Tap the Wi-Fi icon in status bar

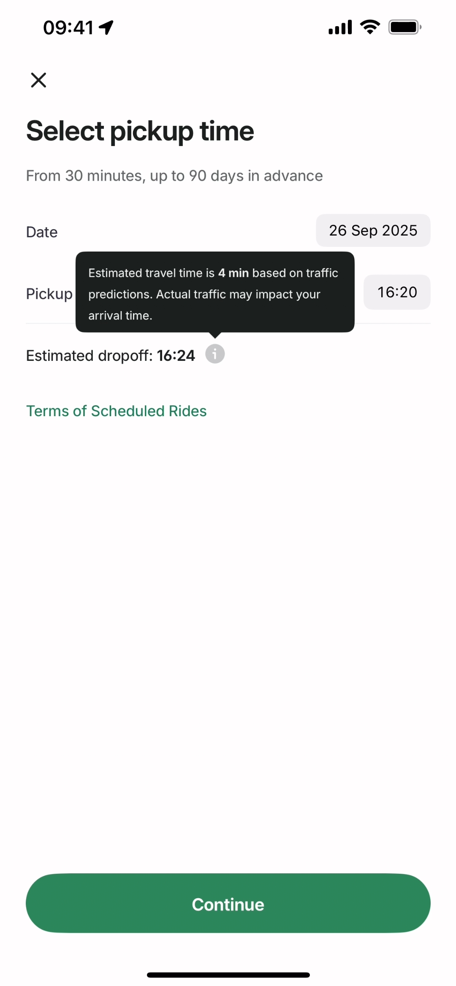[370, 27]
